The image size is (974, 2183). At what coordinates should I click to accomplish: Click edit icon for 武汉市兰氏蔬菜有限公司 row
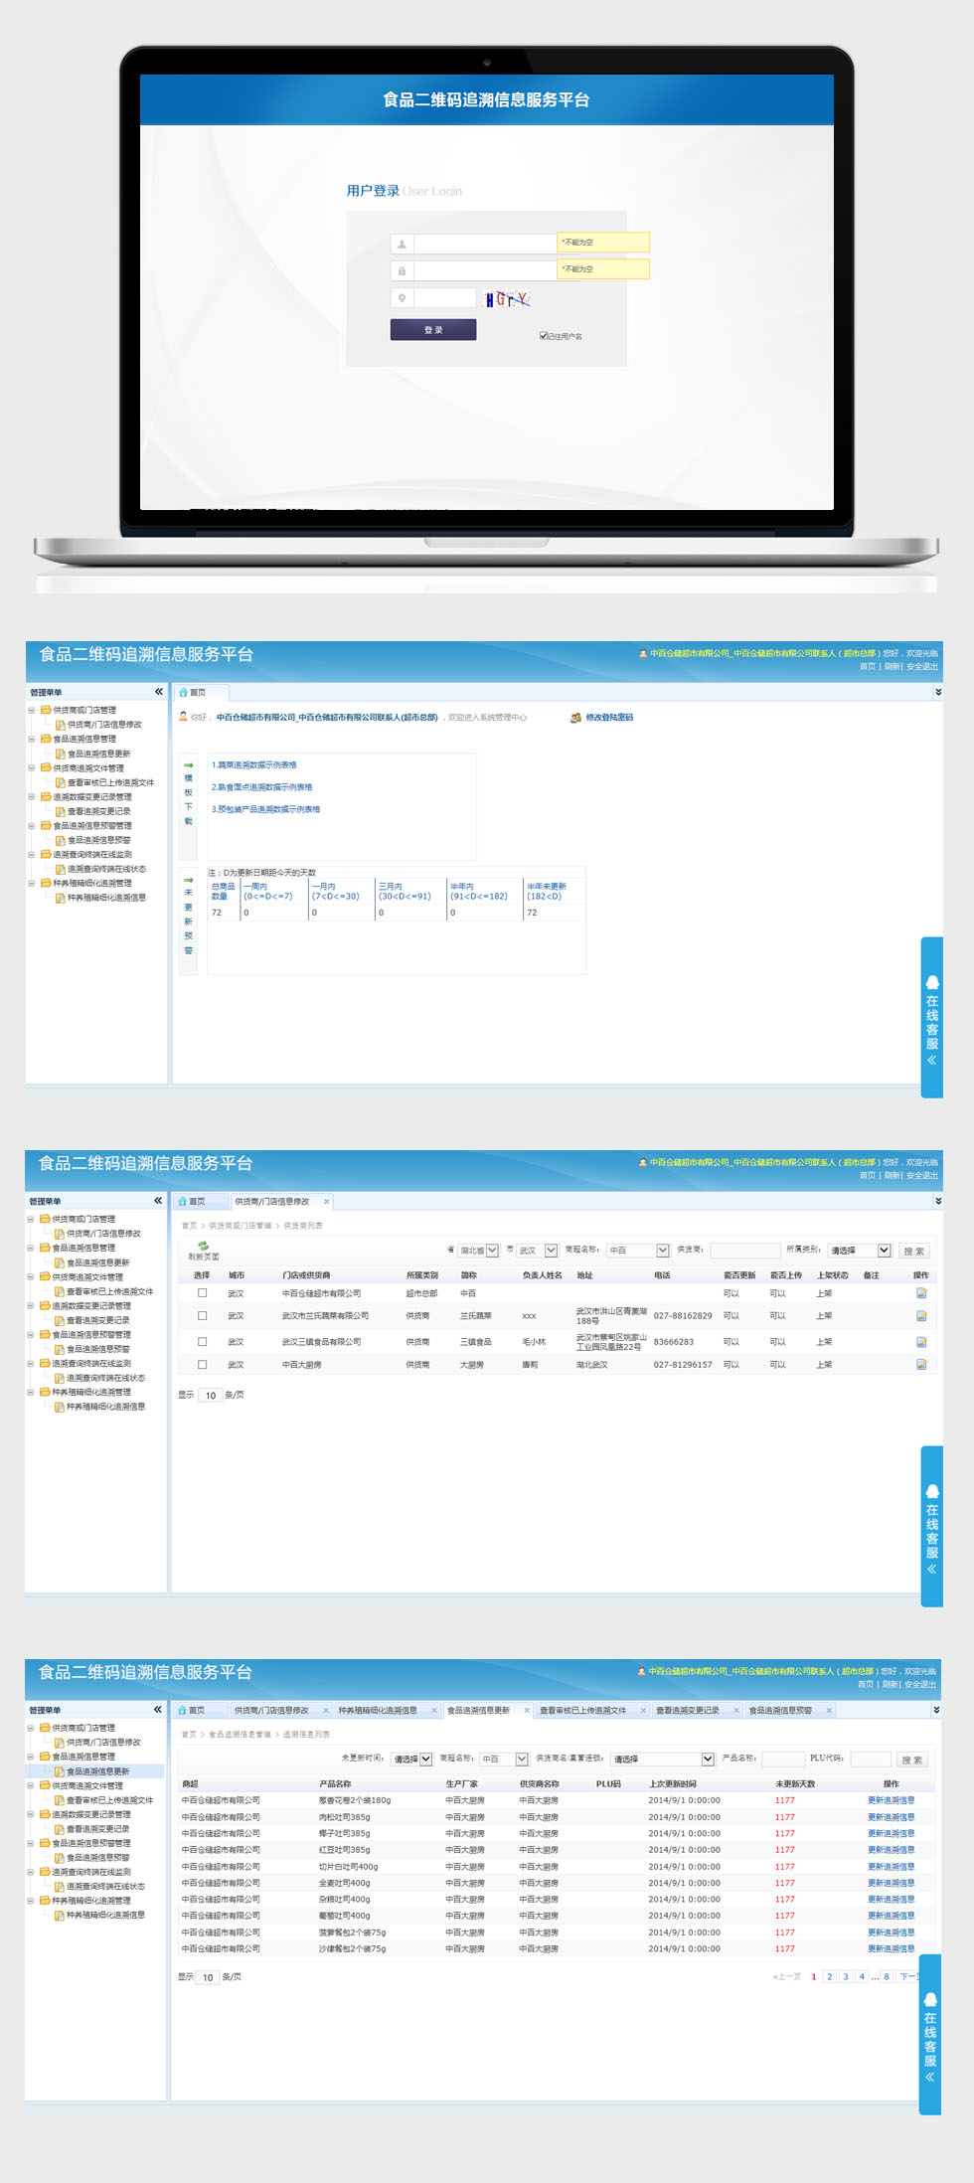pyautogui.click(x=920, y=1316)
